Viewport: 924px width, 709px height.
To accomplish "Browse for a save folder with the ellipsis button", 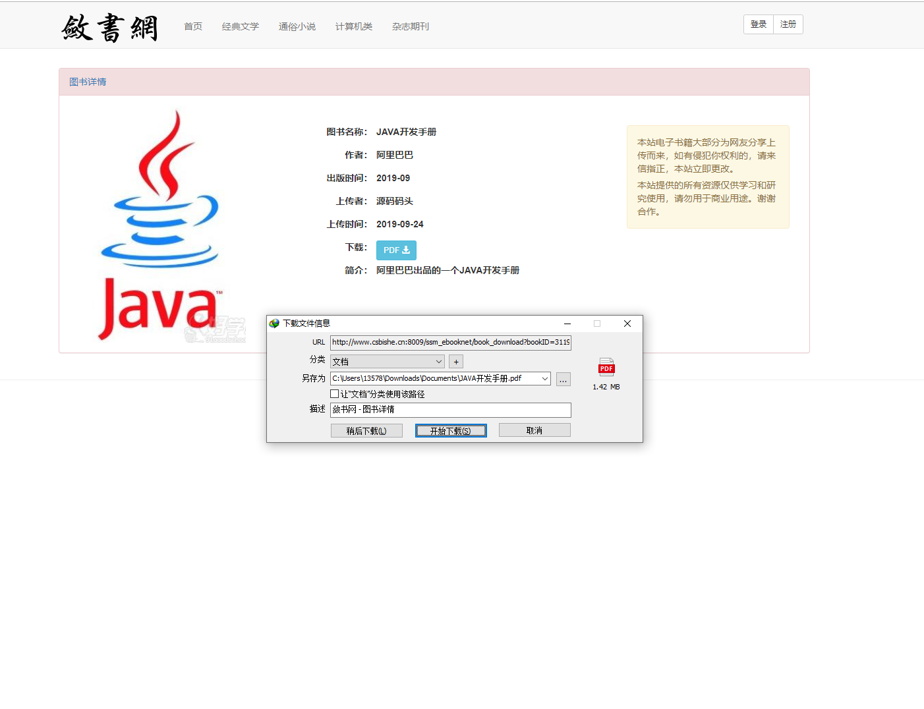I will pos(563,379).
